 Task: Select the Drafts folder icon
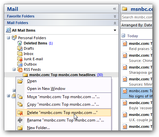(x=20, y=48)
